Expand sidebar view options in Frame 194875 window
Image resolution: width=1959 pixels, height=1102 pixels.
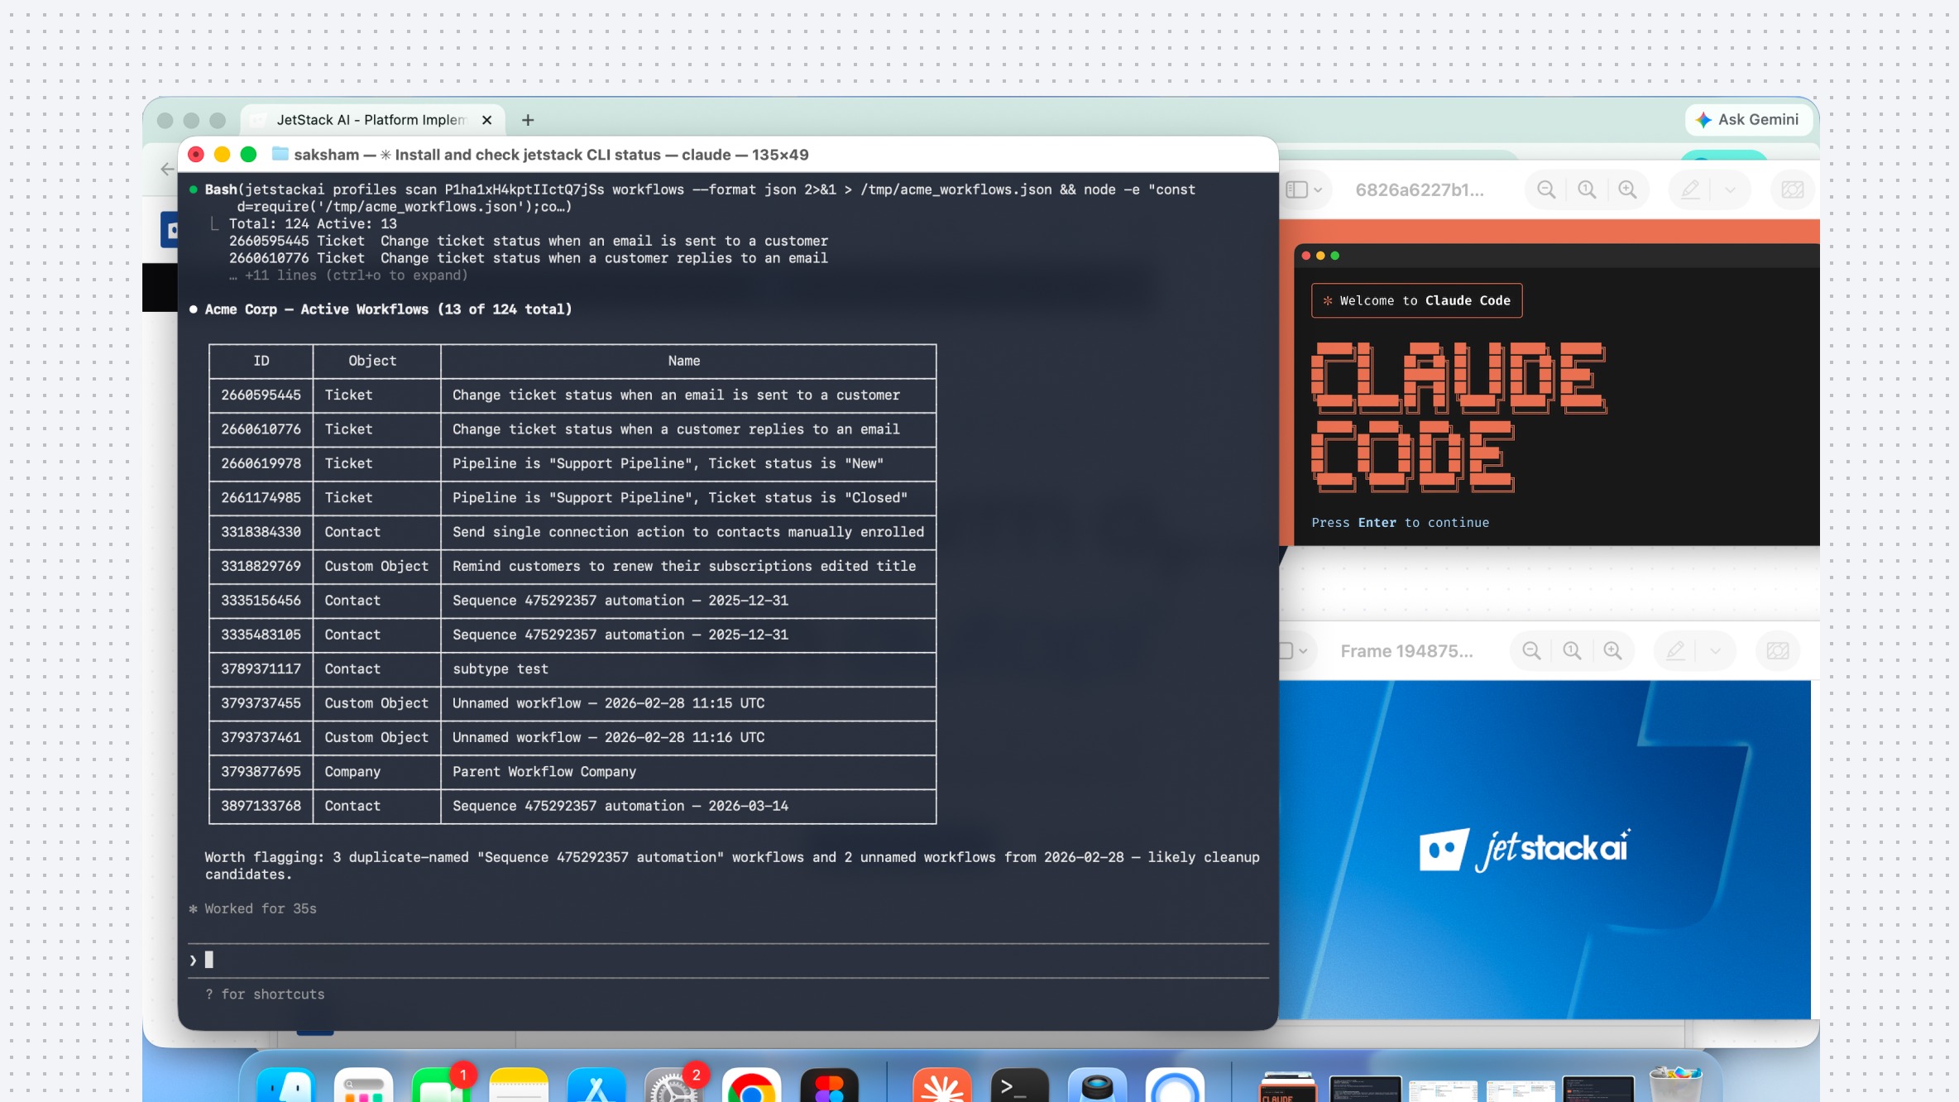pos(1303,650)
